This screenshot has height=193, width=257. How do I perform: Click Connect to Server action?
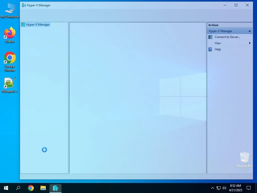pos(227,37)
